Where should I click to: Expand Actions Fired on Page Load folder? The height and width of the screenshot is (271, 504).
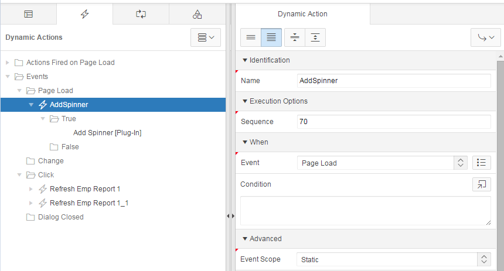click(8, 62)
